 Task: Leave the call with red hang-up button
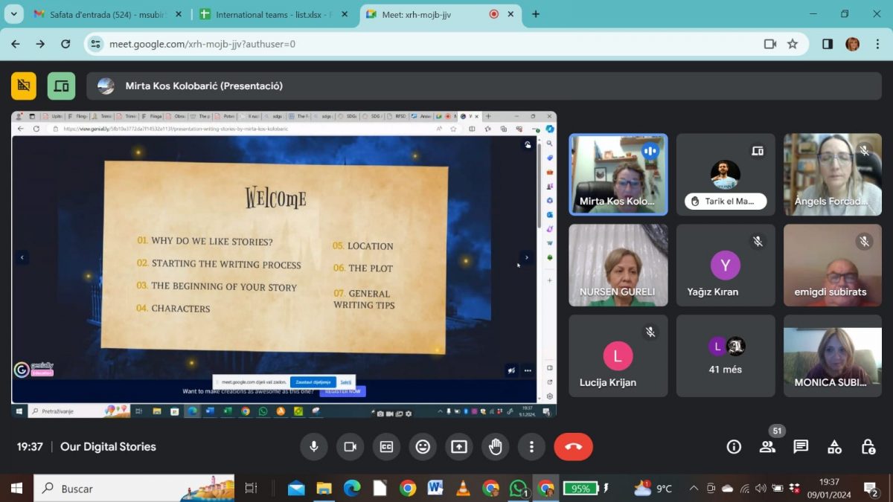coord(573,446)
